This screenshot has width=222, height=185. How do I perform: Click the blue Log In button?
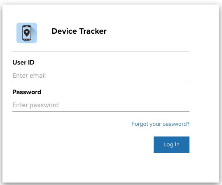(171, 145)
